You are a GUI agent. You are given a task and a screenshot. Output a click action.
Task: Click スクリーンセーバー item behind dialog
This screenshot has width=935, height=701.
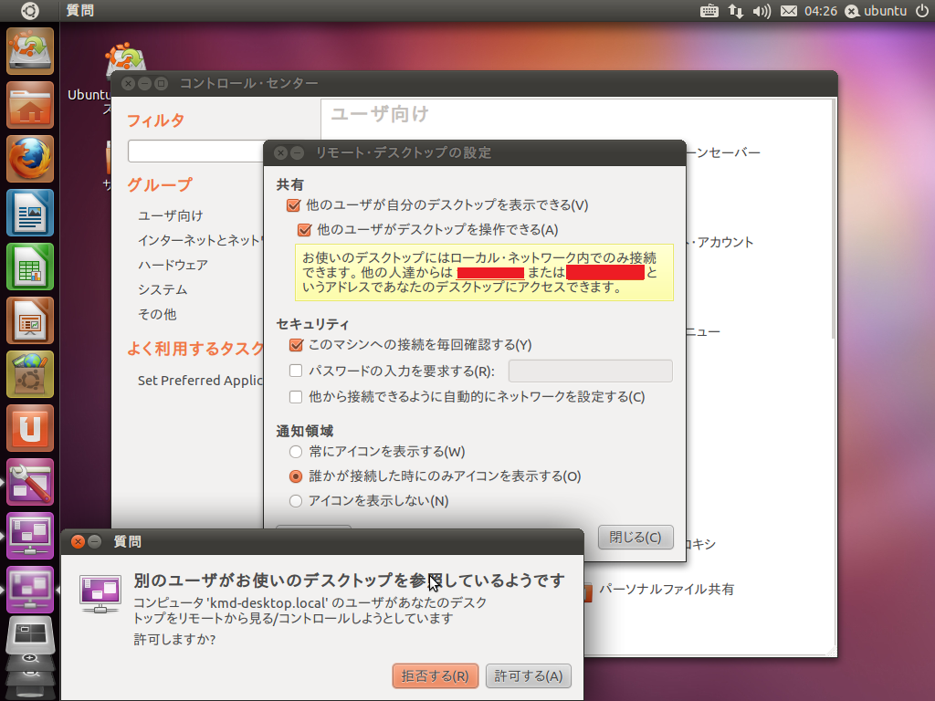[x=724, y=152]
